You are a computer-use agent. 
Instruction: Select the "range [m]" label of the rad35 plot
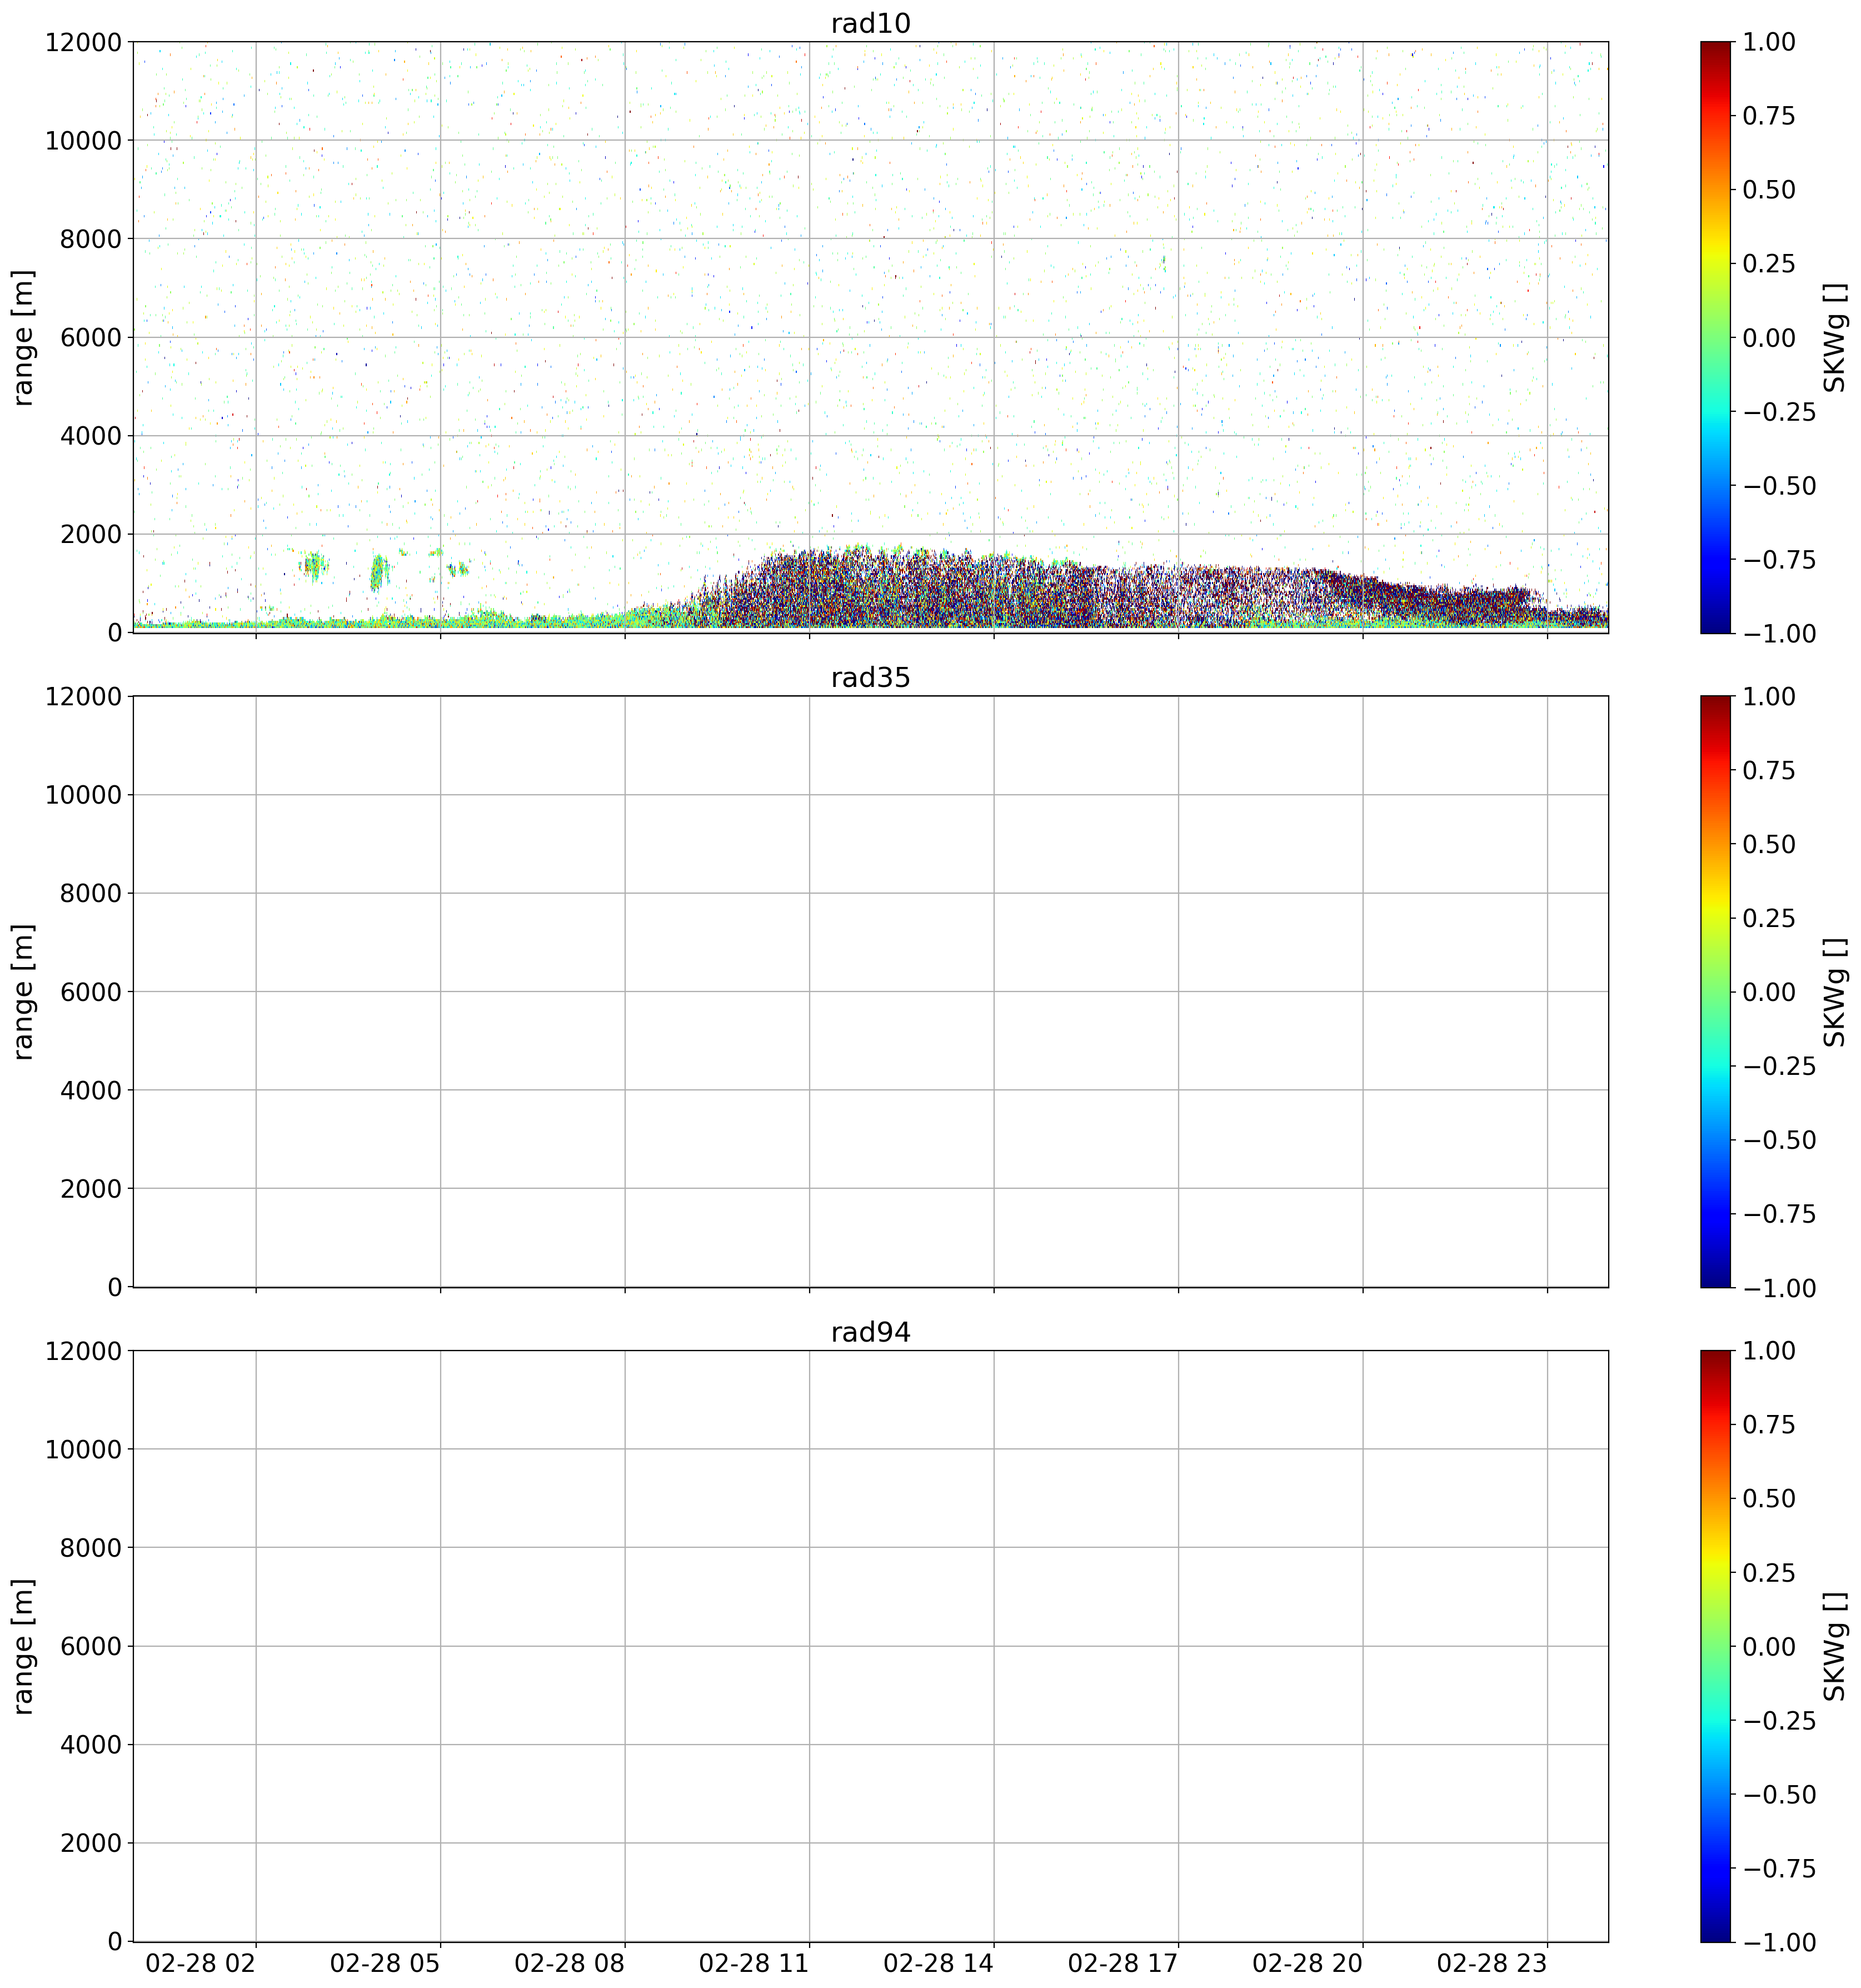click(23, 992)
